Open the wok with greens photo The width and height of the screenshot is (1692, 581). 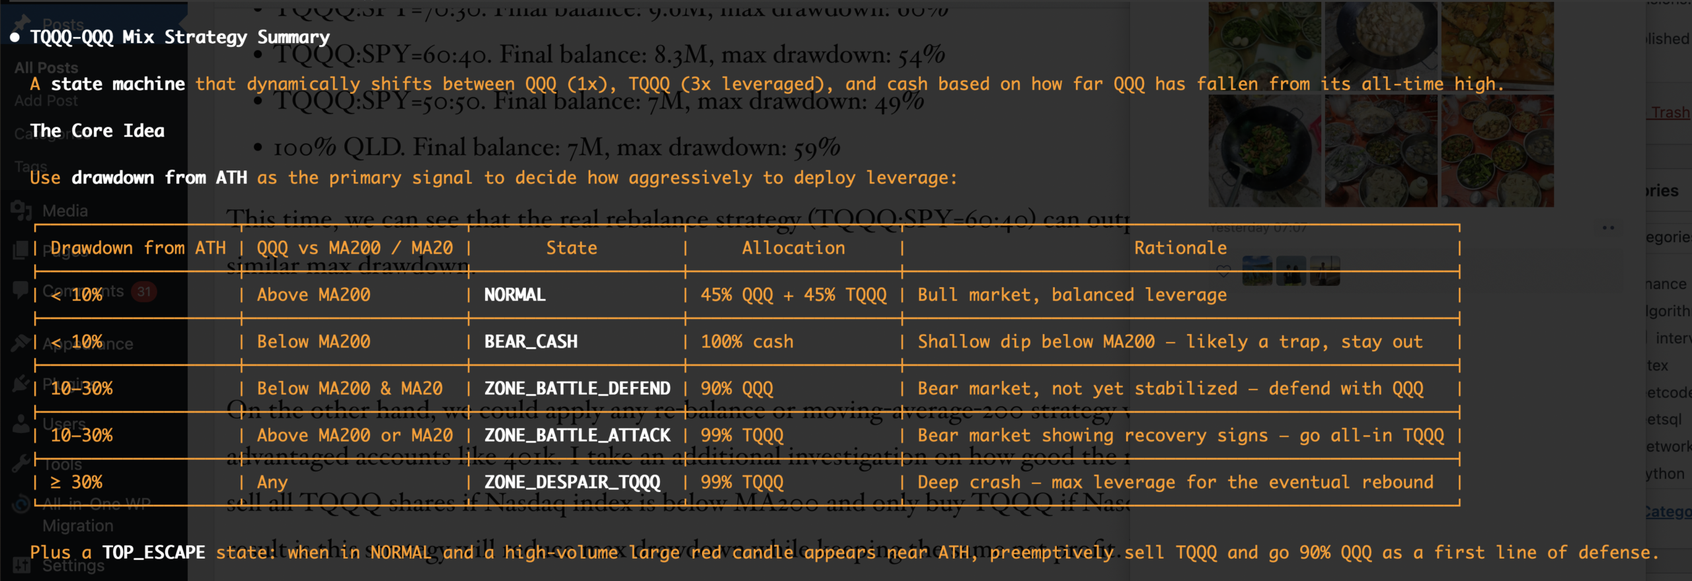[x=1264, y=151]
